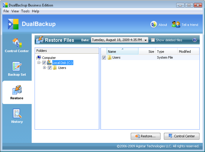Open the backup Date dropdown
The width and height of the screenshot is (205, 152).
click(x=120, y=40)
